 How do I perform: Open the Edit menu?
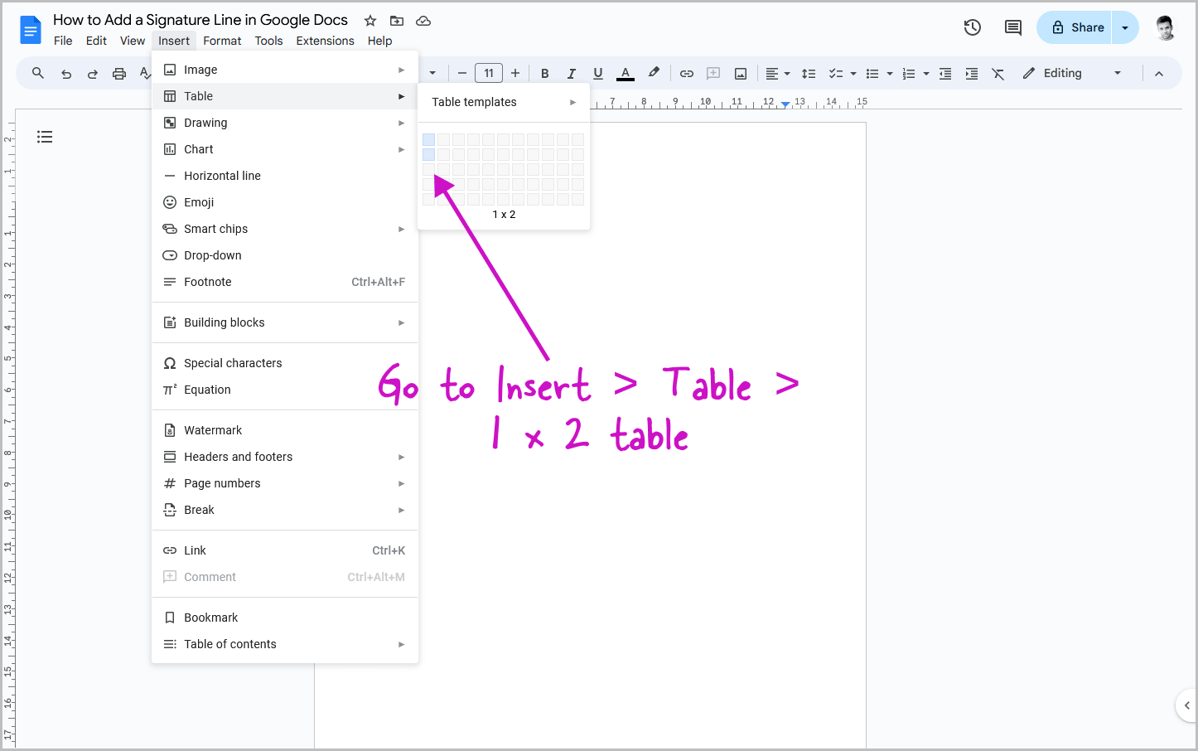(96, 41)
